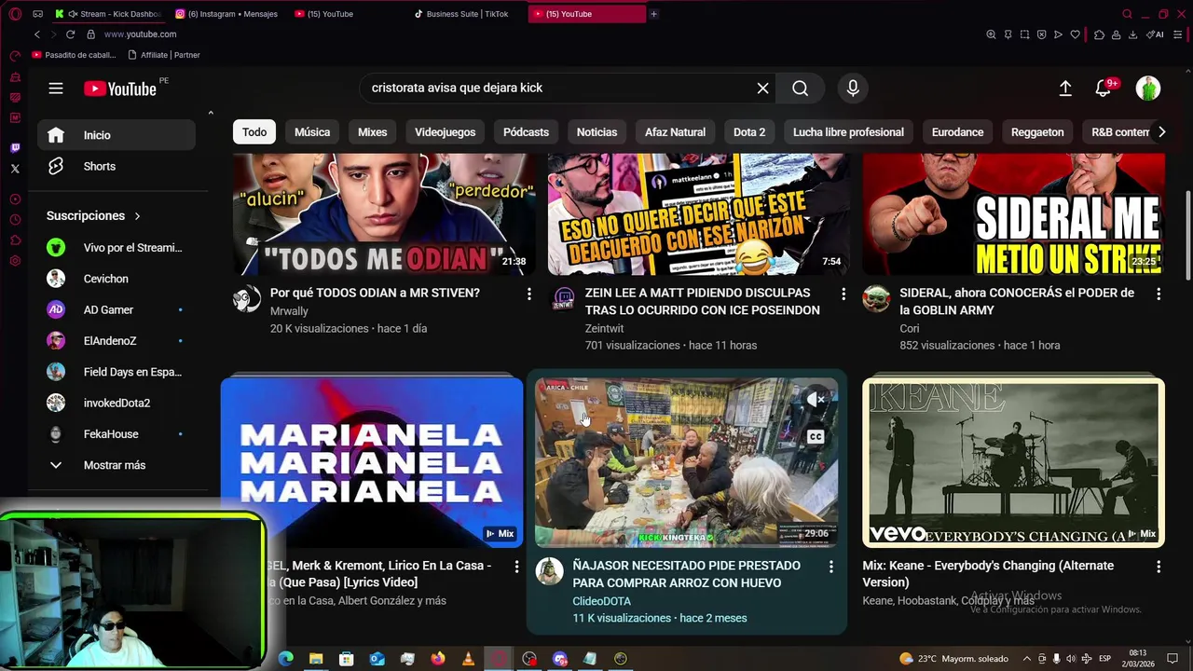
Task: Open invokedDota2 subscription channel
Action: click(x=117, y=403)
